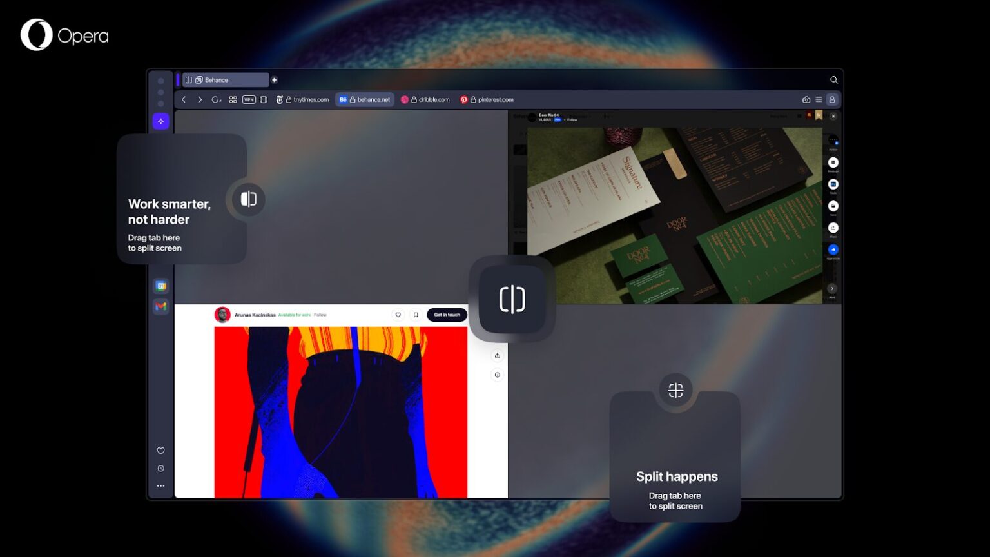Open a new tab with the plus button
990x557 pixels.
[274, 79]
